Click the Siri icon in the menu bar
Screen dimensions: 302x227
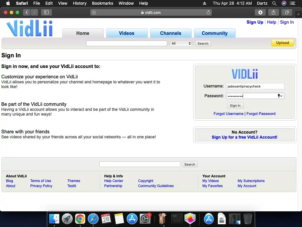coord(284,3)
